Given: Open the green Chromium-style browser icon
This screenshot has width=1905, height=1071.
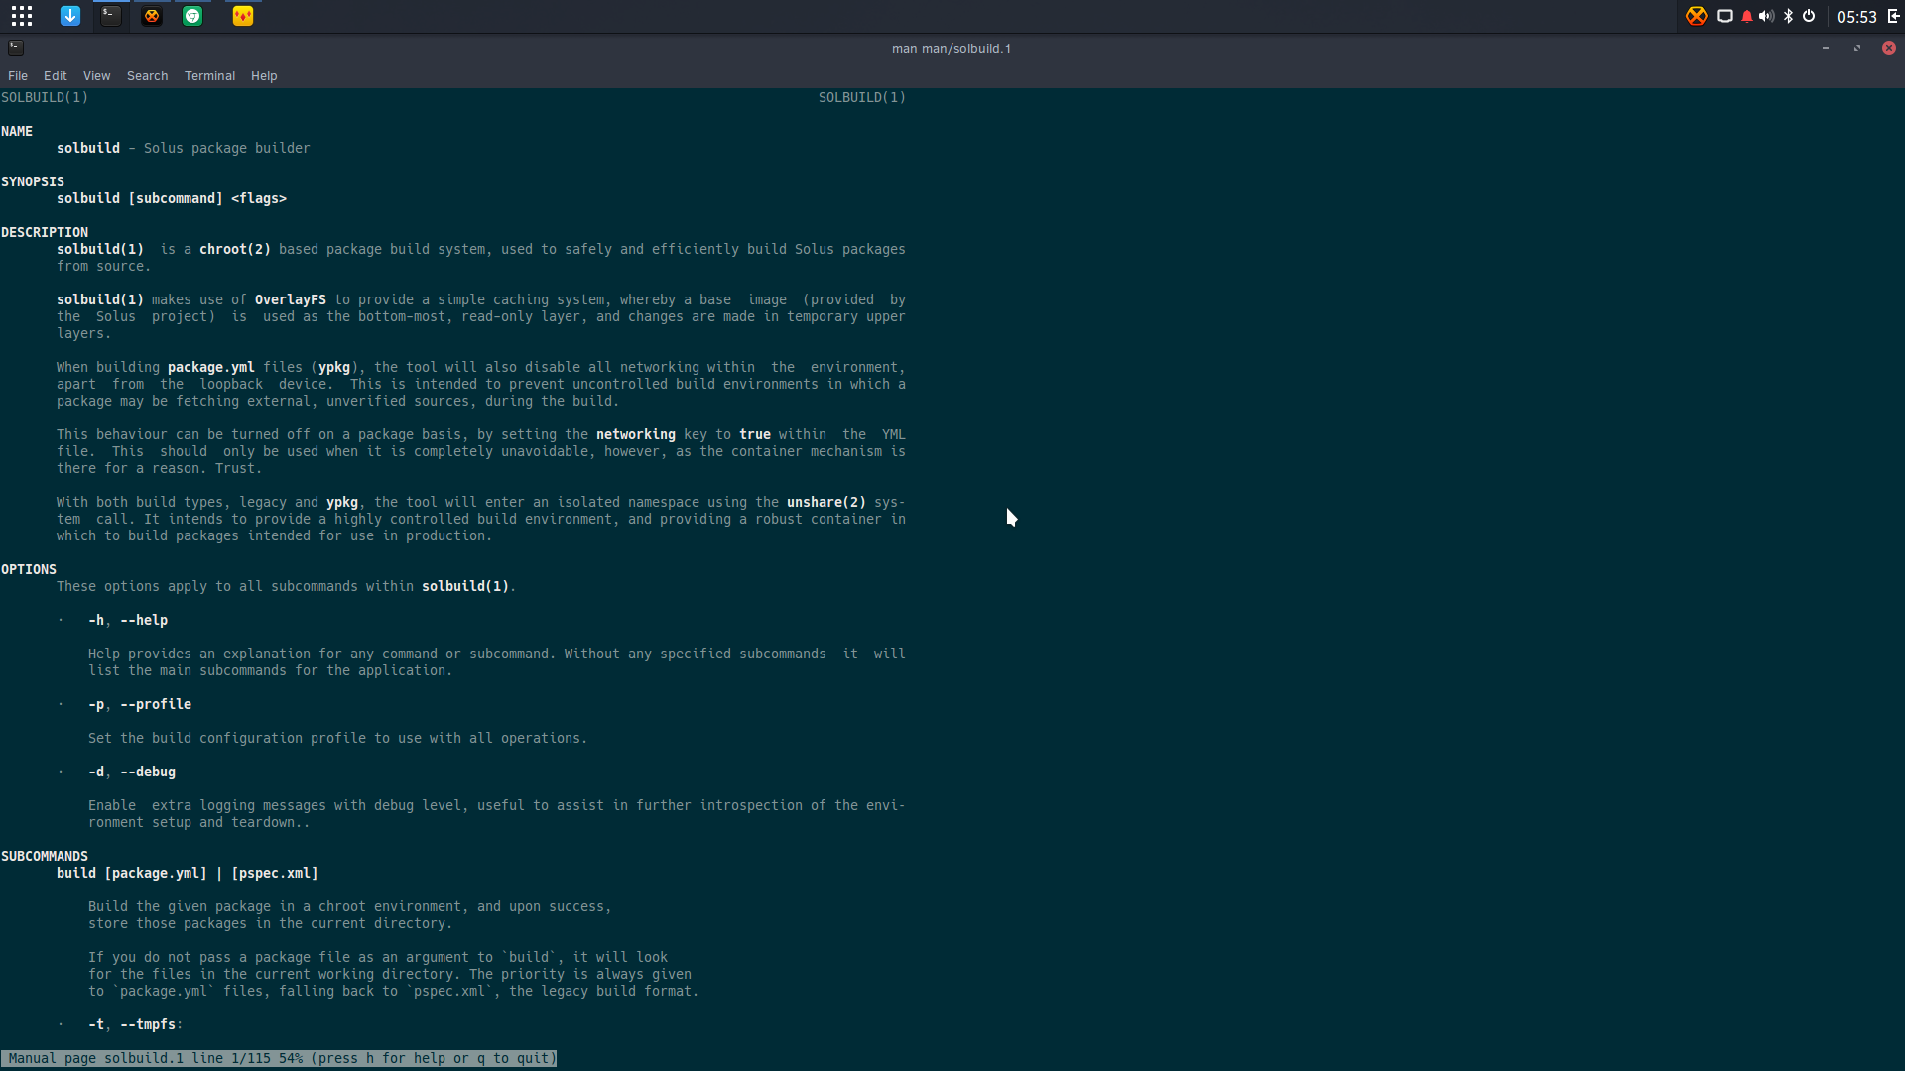Looking at the screenshot, I should point(192,16).
